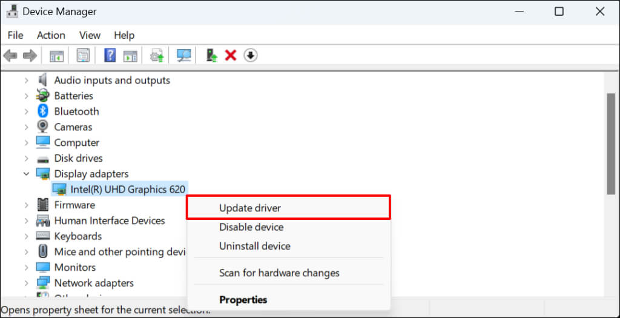Select the Disk drives tree label
620x318 pixels.
click(78, 158)
